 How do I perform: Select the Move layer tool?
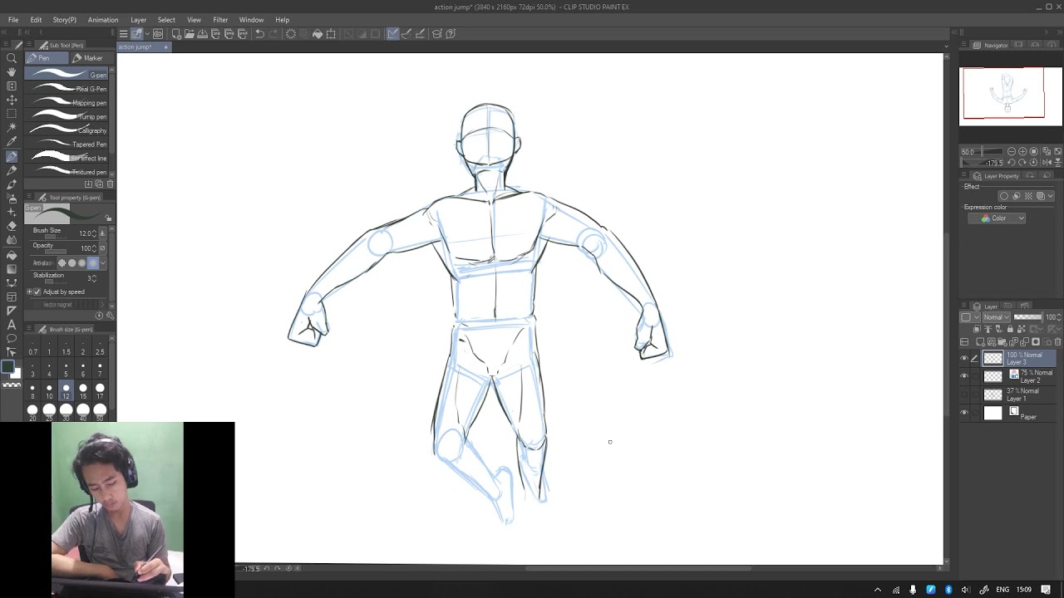click(12, 100)
